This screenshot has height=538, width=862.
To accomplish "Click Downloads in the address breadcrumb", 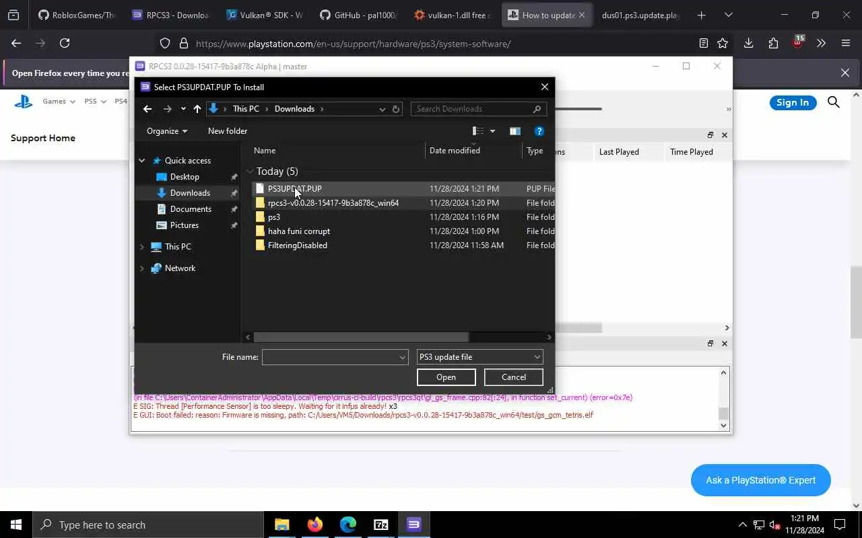I will tap(294, 109).
